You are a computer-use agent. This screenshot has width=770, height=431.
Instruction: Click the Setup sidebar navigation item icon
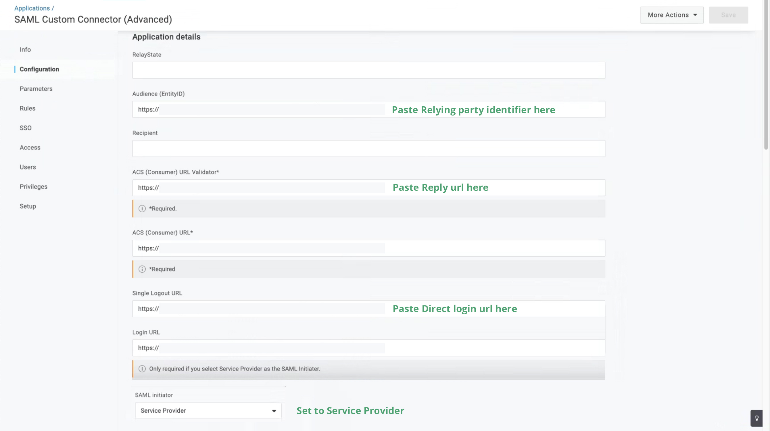(28, 206)
